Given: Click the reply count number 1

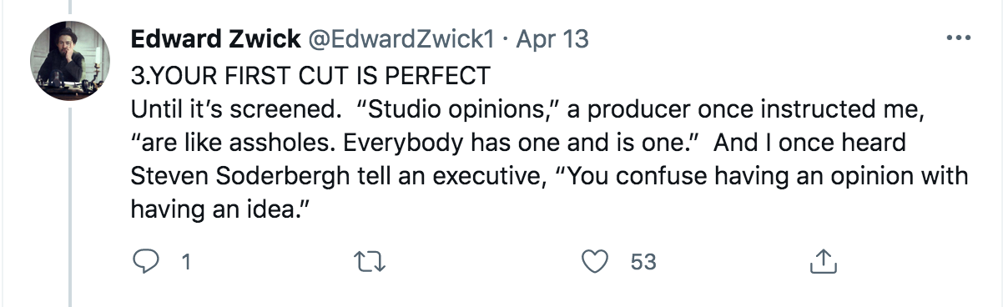Looking at the screenshot, I should [186, 262].
